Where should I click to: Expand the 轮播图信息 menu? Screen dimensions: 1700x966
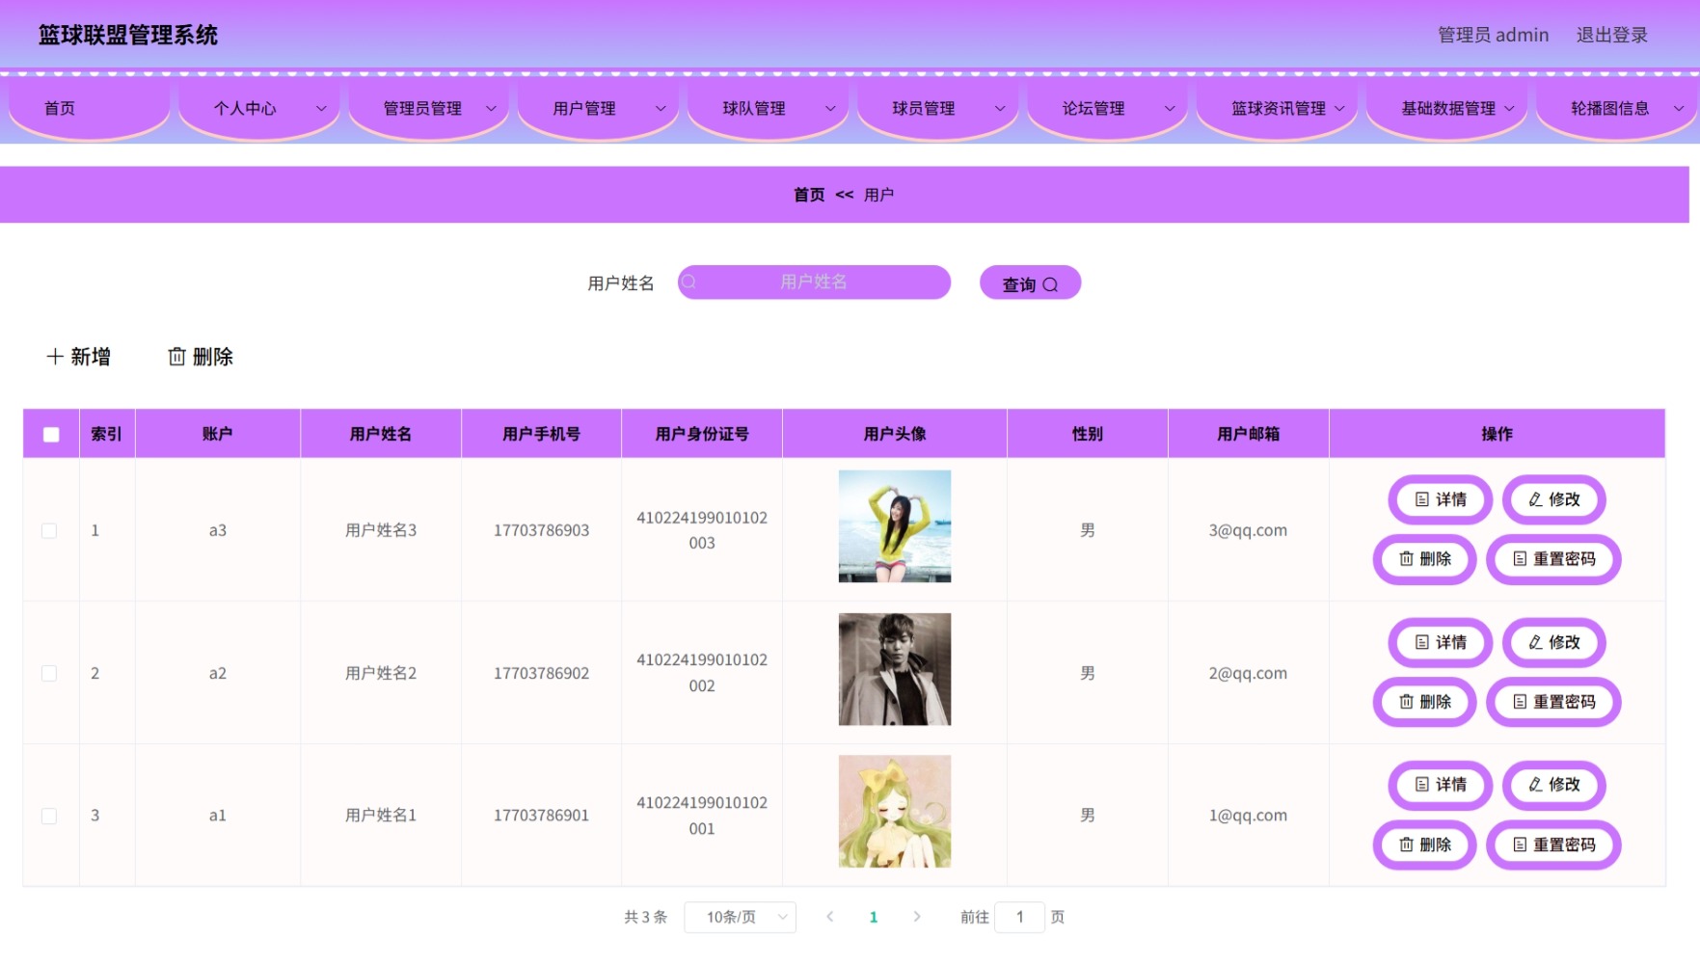tap(1616, 108)
